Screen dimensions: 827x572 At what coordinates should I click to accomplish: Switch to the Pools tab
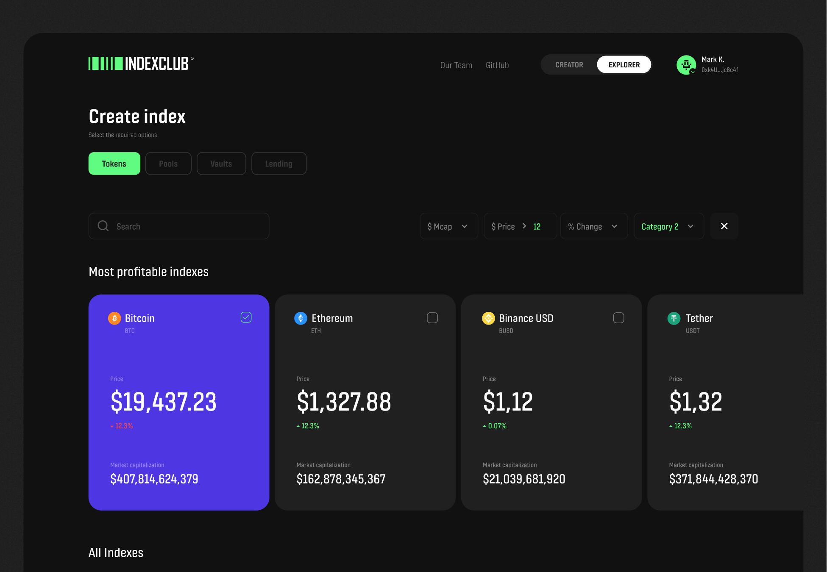point(168,164)
